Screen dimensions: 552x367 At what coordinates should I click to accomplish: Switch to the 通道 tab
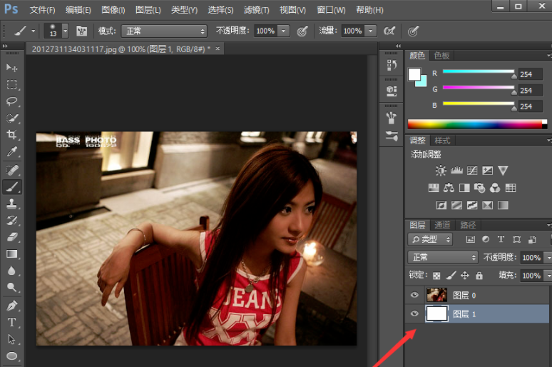[441, 225]
